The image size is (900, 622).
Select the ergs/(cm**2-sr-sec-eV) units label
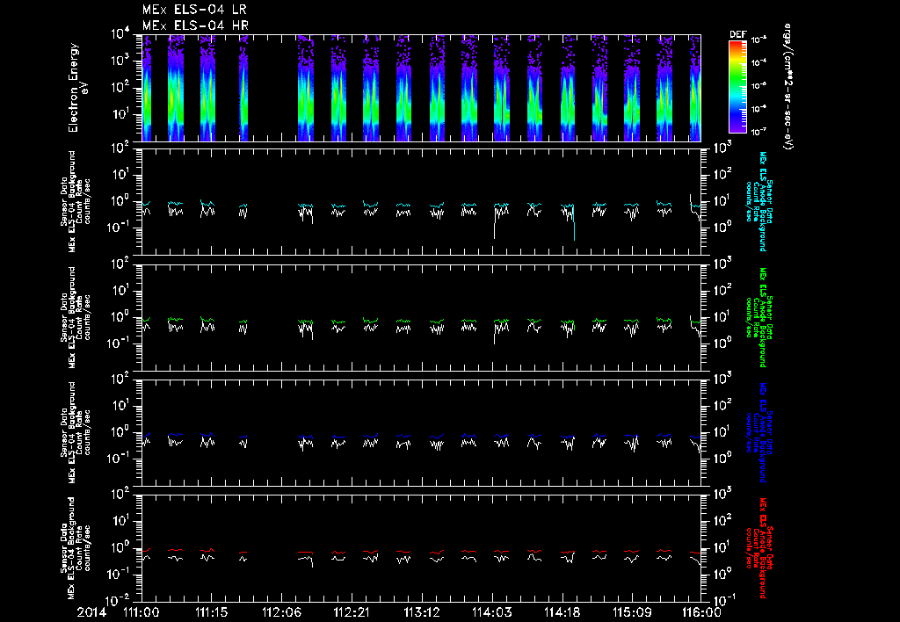tap(788, 87)
